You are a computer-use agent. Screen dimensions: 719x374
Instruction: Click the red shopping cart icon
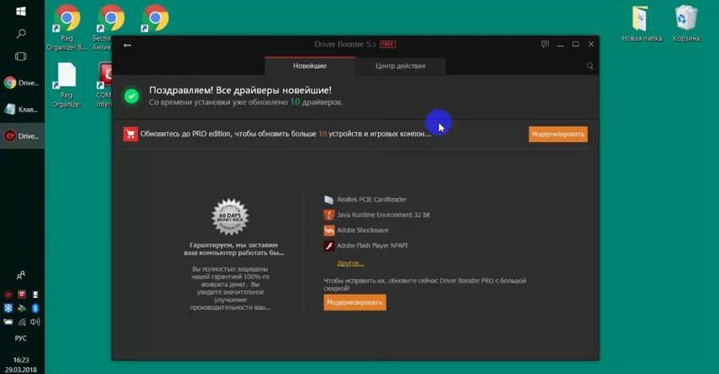[x=130, y=134]
